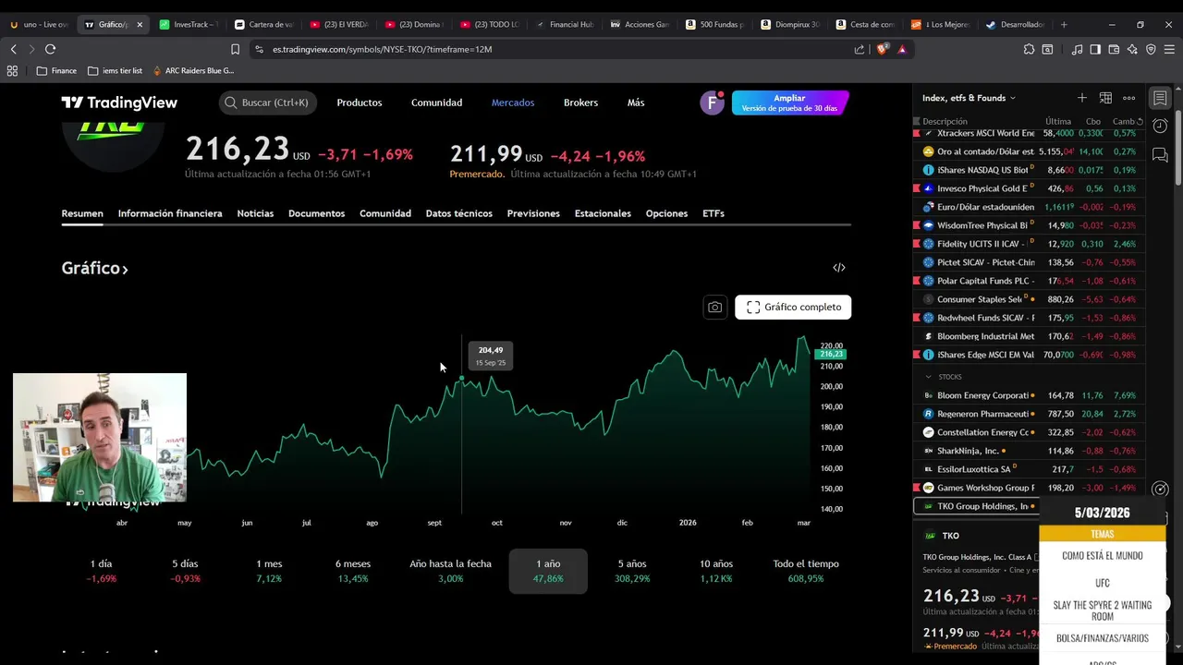
Task: Open the alerts clock icon in sidebar
Action: click(1160, 126)
